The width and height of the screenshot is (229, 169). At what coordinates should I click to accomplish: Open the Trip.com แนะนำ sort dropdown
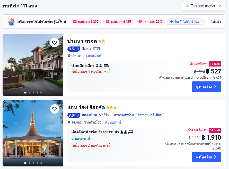[x=203, y=6]
